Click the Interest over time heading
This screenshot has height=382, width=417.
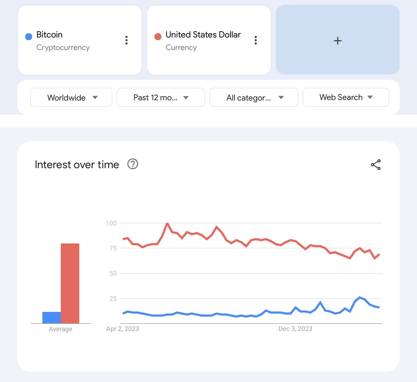[x=77, y=164]
